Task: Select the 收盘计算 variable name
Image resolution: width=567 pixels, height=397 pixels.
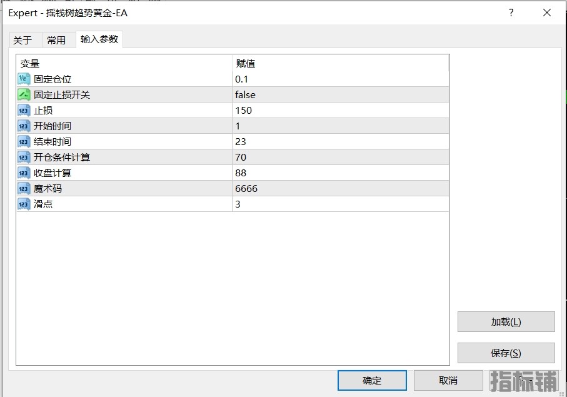Action: point(53,173)
